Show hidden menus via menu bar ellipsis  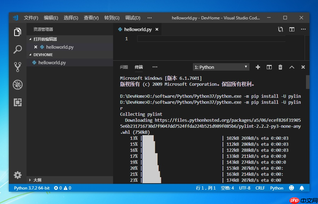[149, 18]
